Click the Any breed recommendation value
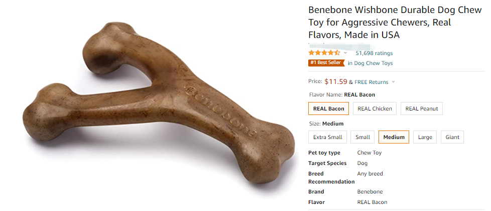This screenshot has width=491, height=211. [370, 173]
